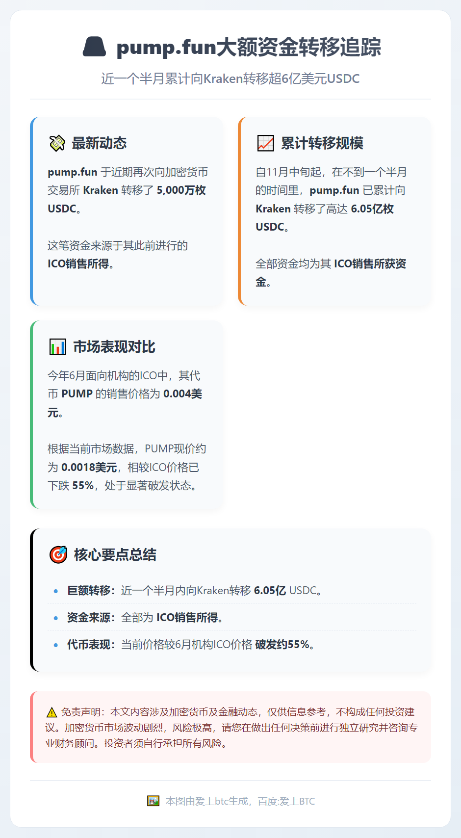Click the pill icon beside the main title
This screenshot has width=461, height=838.
click(94, 47)
